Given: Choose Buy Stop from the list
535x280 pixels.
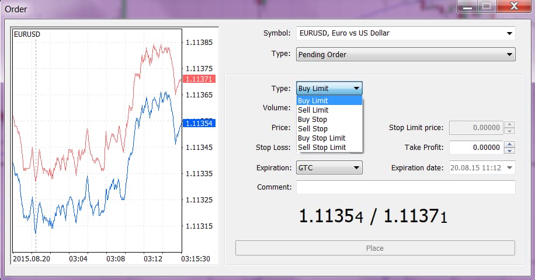Looking at the screenshot, I should 329,119.
